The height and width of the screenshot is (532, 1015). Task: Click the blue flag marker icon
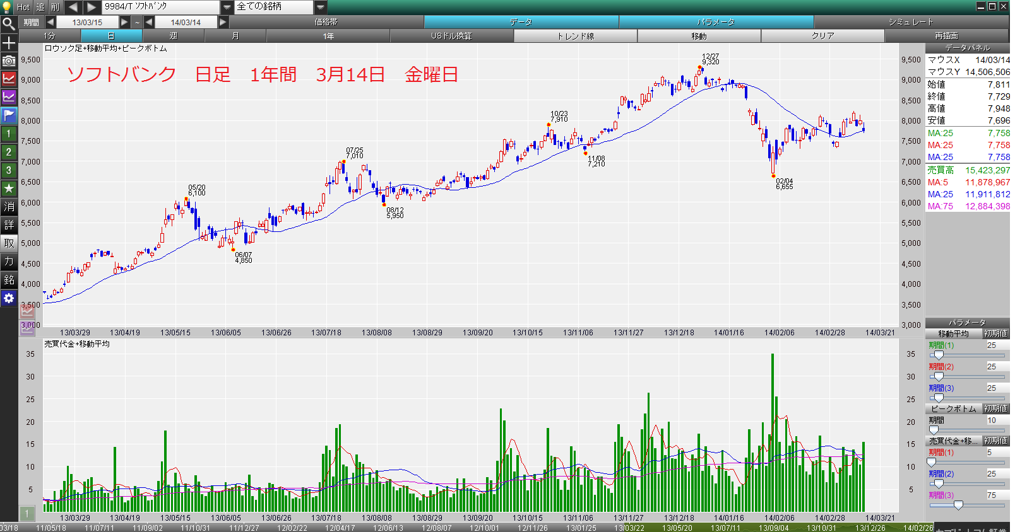[x=9, y=115]
